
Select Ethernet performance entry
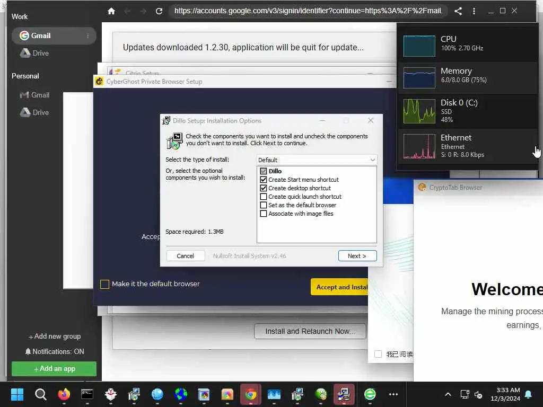pyautogui.click(x=468, y=146)
